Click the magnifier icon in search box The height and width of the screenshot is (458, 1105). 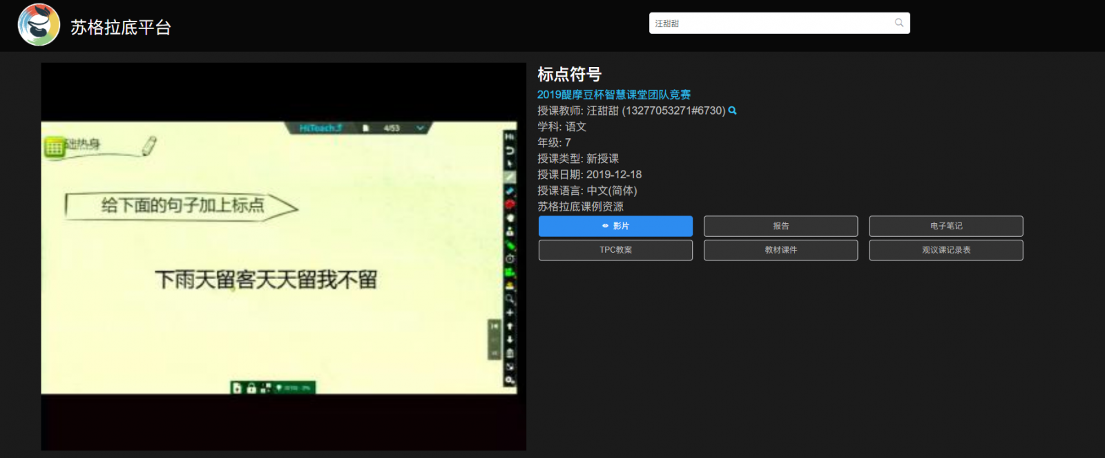coord(899,23)
